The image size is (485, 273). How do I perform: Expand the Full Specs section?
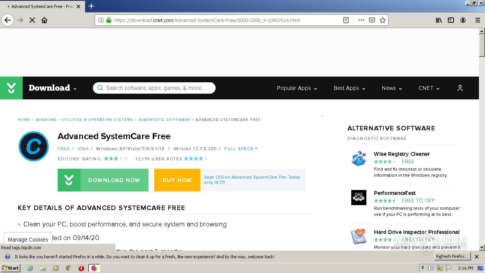click(241, 149)
